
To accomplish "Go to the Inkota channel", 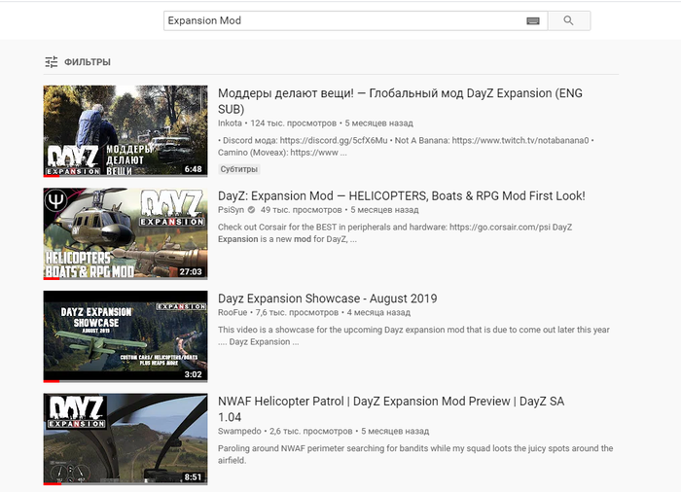I will coord(231,123).
